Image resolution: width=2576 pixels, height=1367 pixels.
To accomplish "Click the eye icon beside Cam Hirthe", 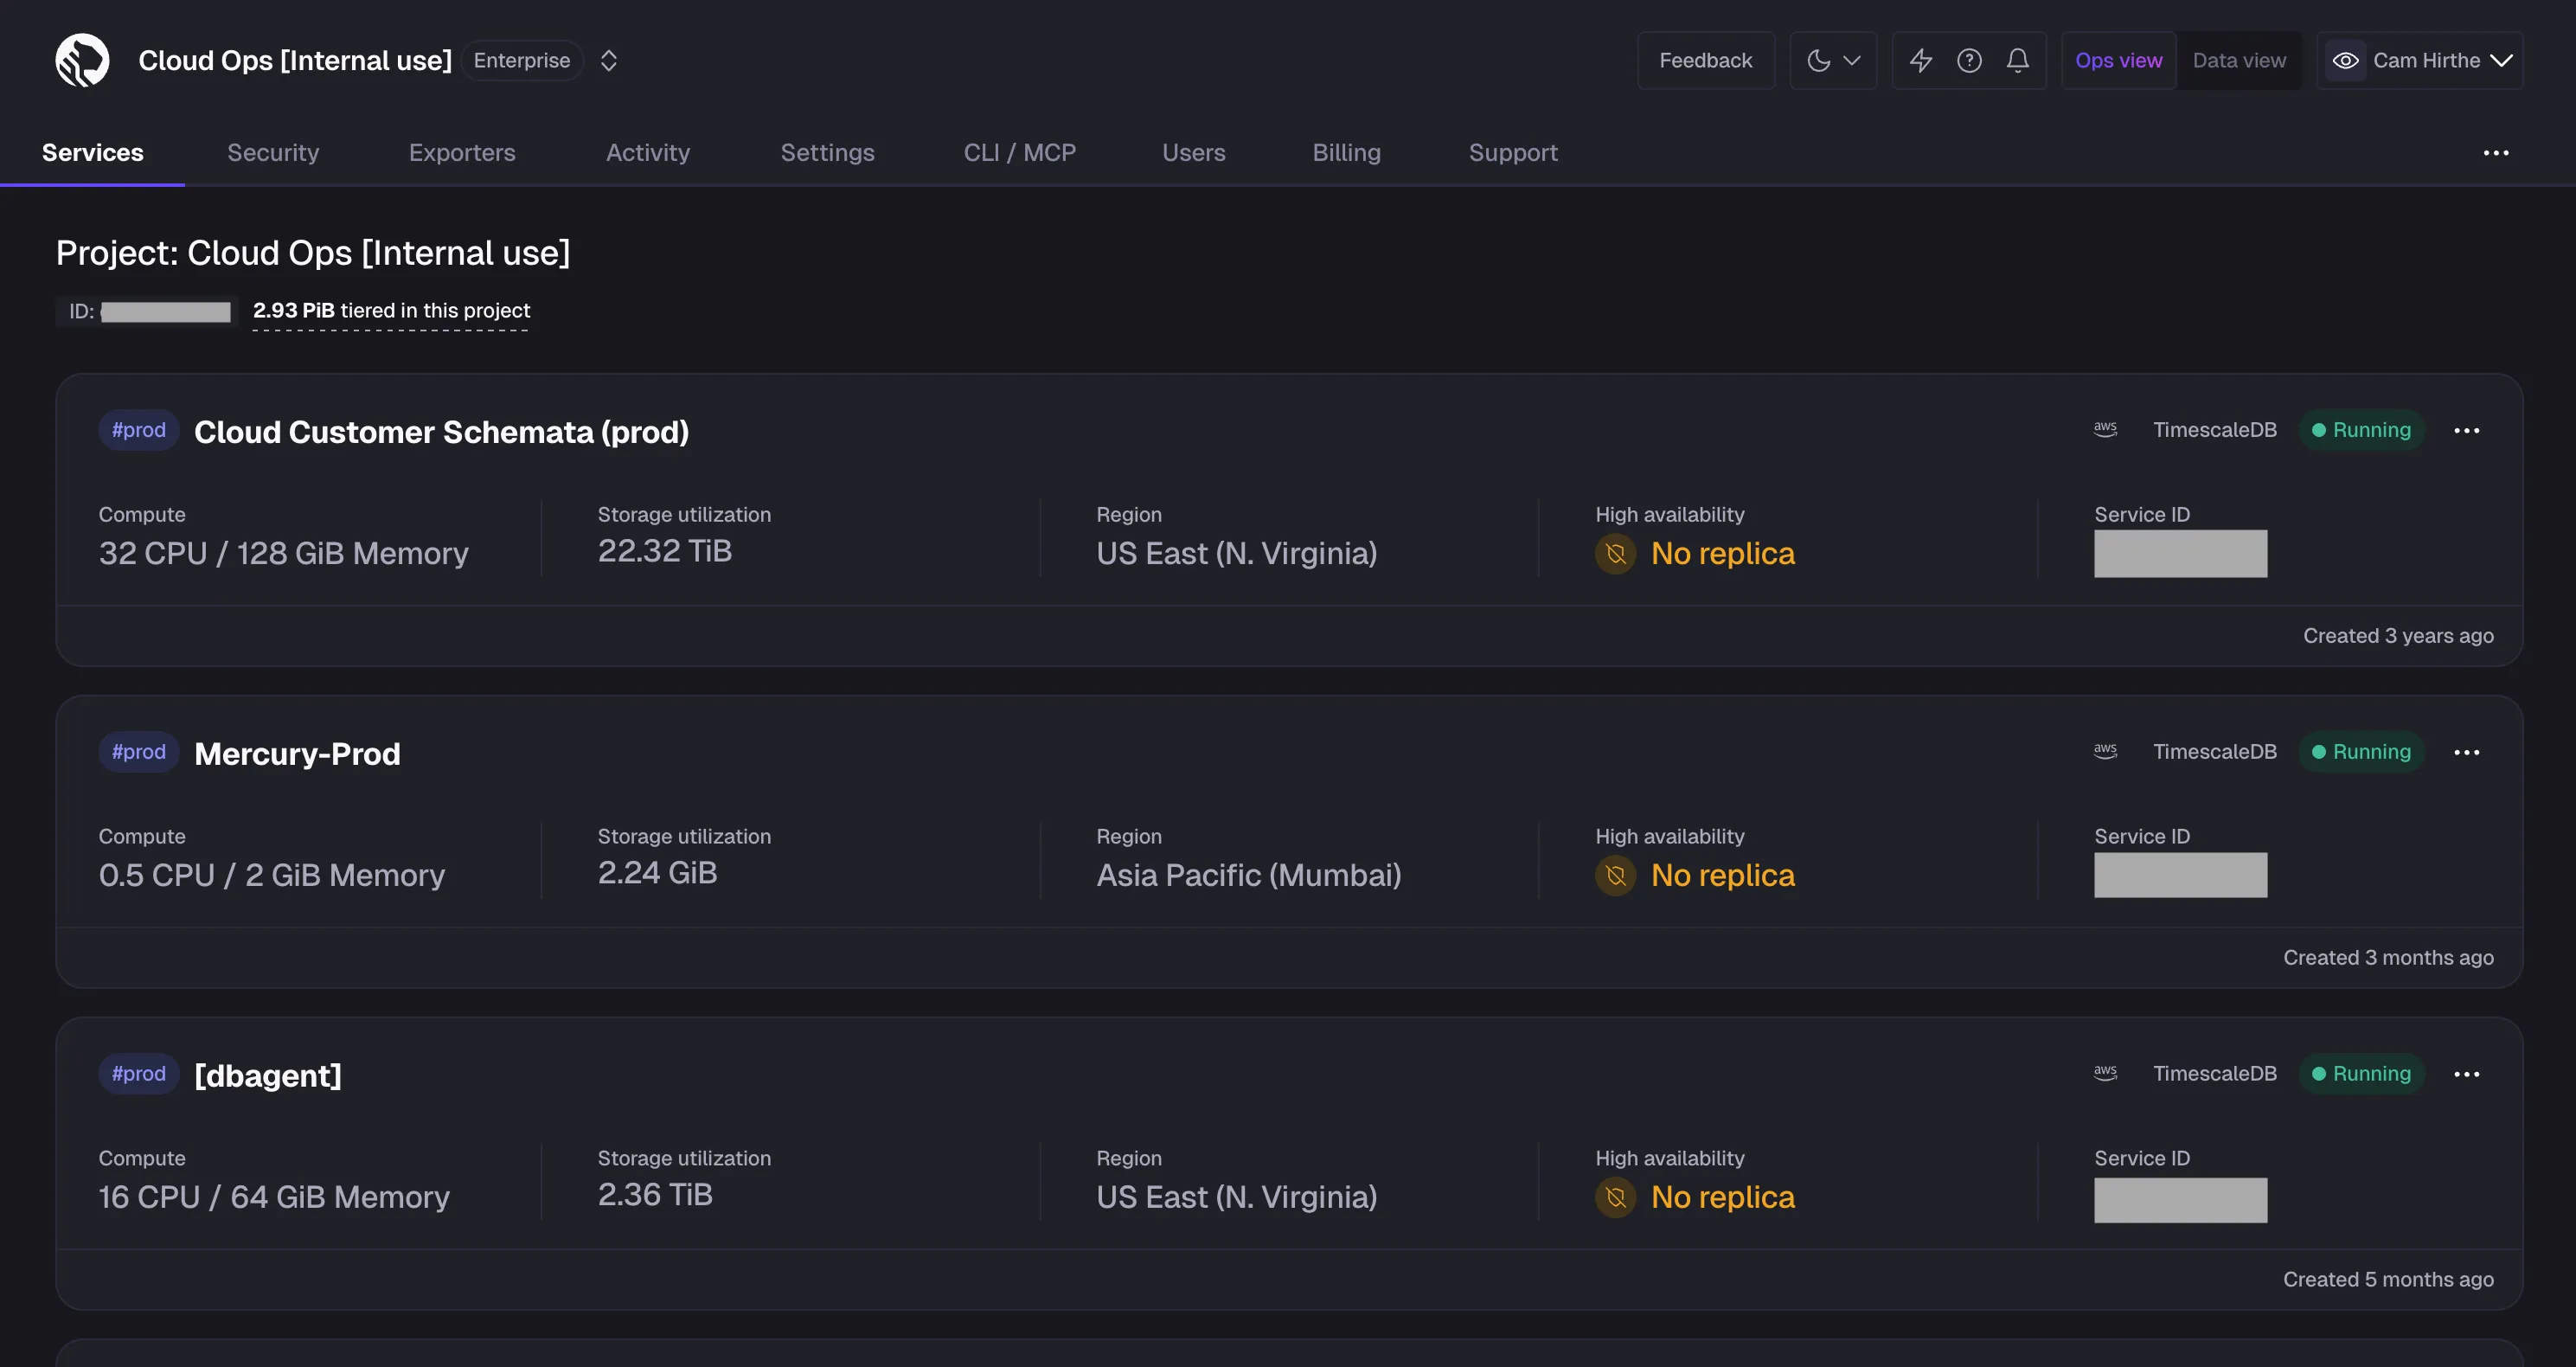I will pos(2345,60).
